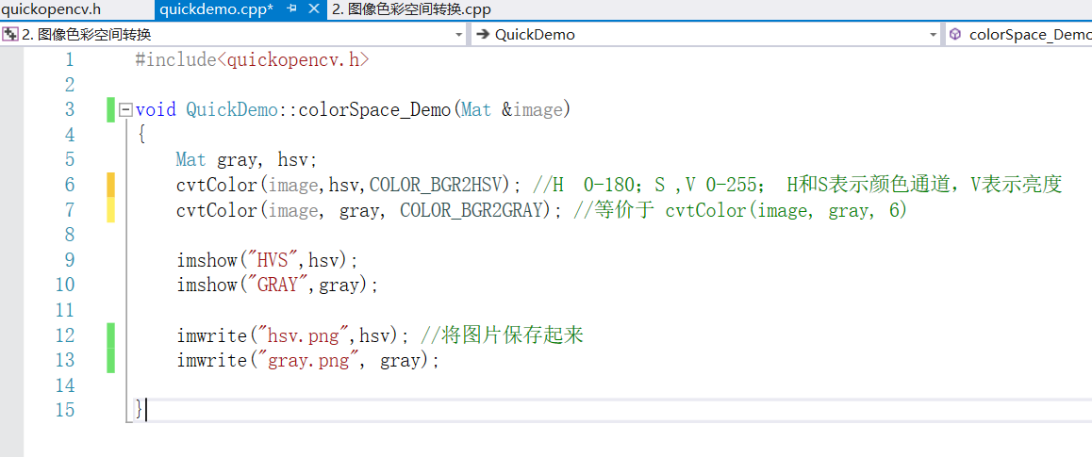Click the void keyword on line 3
This screenshot has height=457, width=1092.
coord(156,110)
